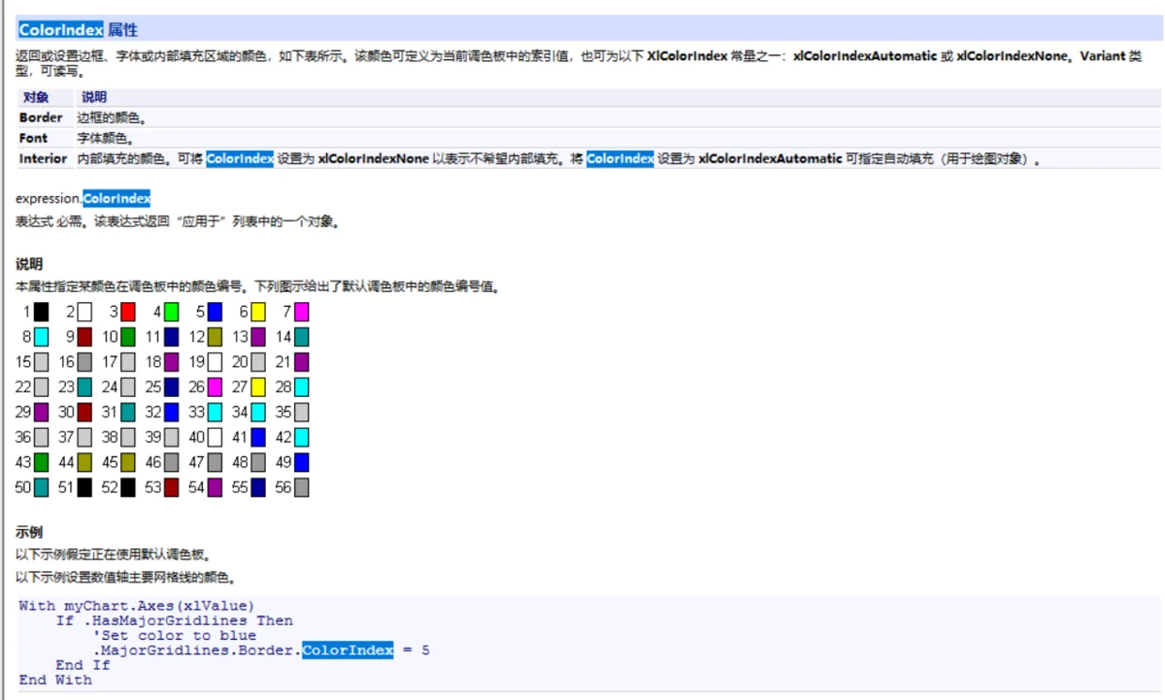Select the yellow swatch numbered 6

pyautogui.click(x=258, y=312)
